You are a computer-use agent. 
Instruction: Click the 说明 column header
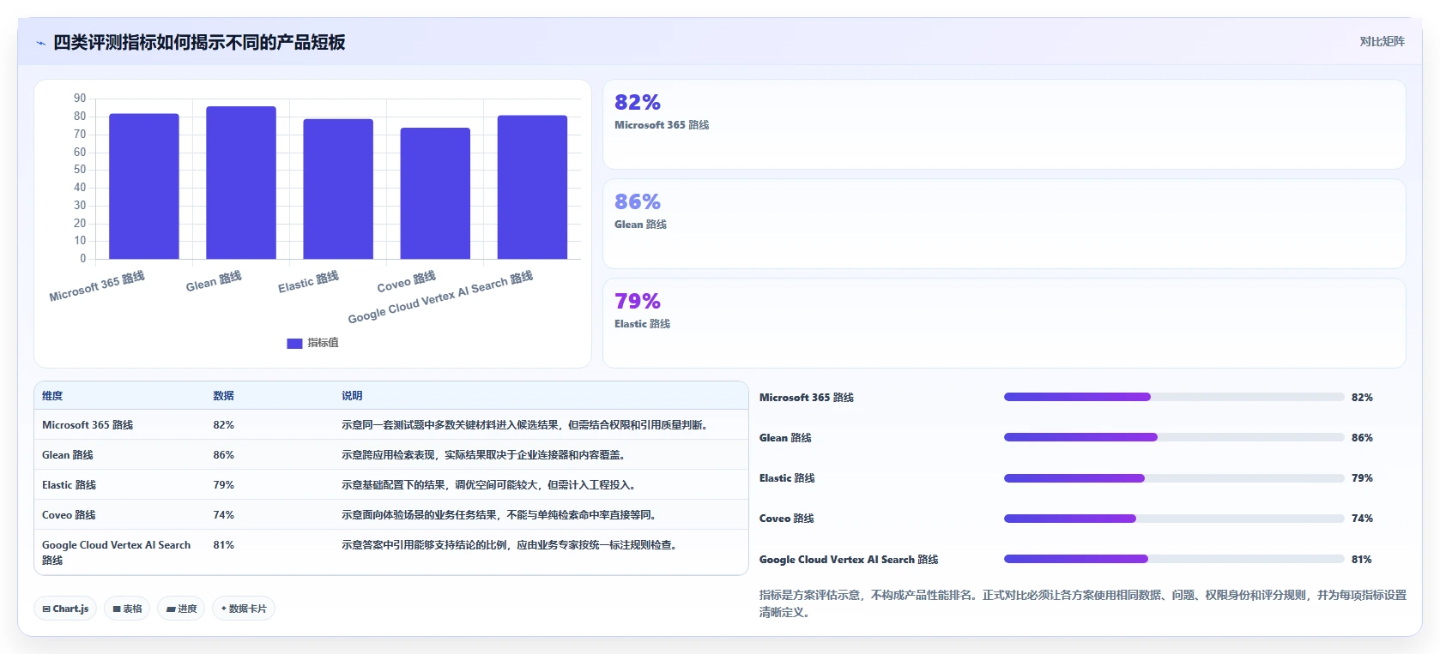(x=352, y=396)
